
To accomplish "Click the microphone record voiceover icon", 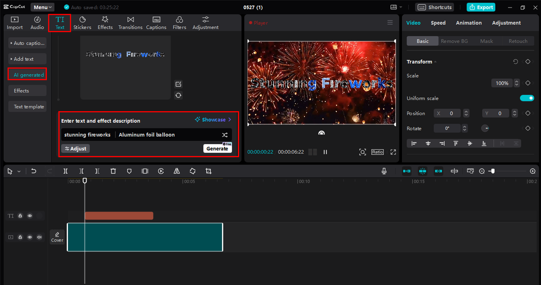I will 384,171.
